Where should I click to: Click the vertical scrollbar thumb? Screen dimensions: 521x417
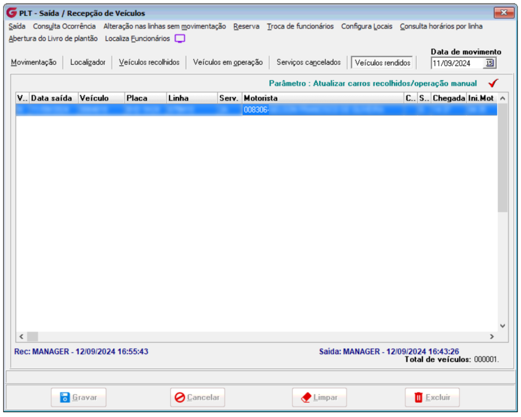click(x=503, y=157)
